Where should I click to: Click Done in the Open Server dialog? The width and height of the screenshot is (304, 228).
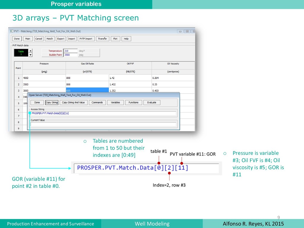click(x=37, y=102)
